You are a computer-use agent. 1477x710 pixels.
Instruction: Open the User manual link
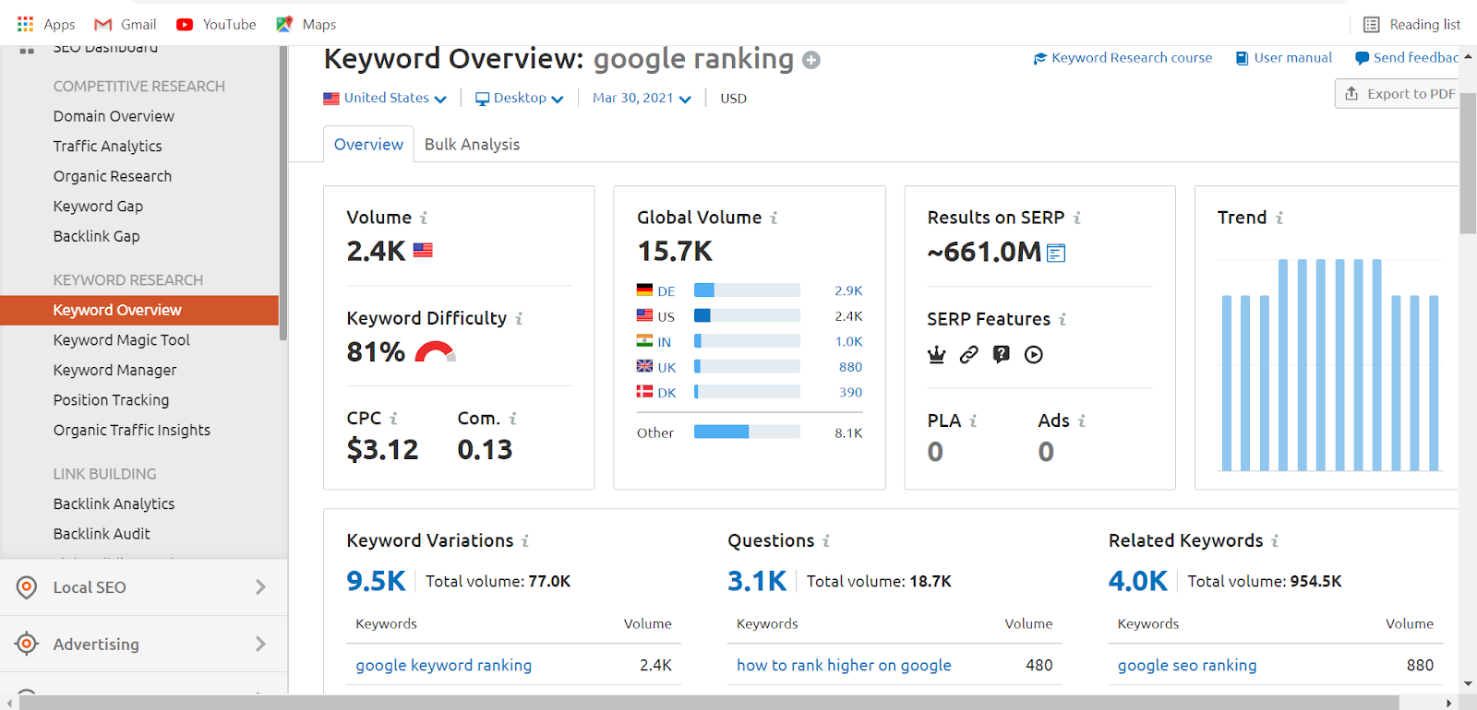coord(1284,58)
